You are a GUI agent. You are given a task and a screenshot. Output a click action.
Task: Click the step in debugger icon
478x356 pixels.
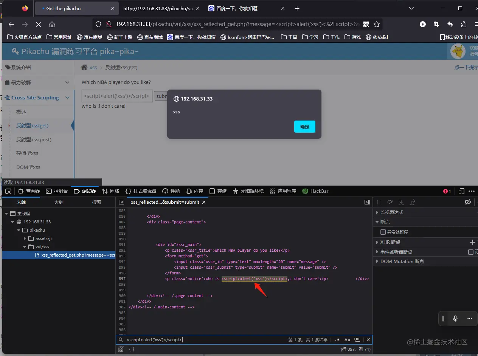[401, 202]
